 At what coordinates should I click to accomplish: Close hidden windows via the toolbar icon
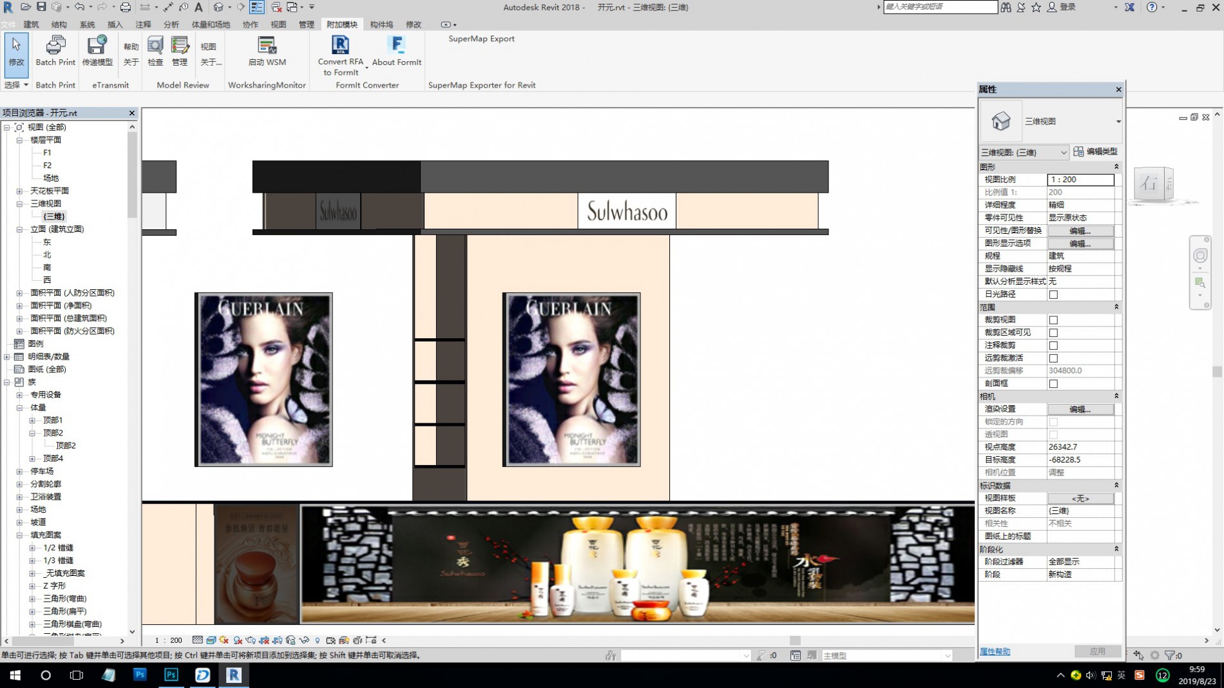[x=276, y=7]
